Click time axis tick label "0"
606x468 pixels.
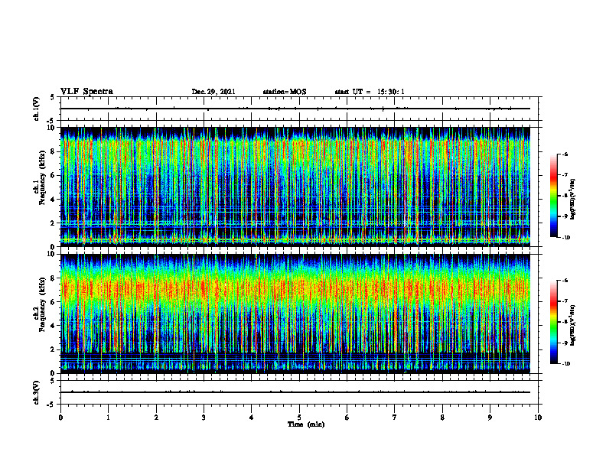pyautogui.click(x=60, y=418)
